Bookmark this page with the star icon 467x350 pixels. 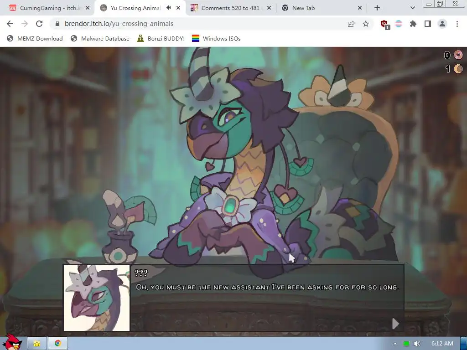point(366,24)
